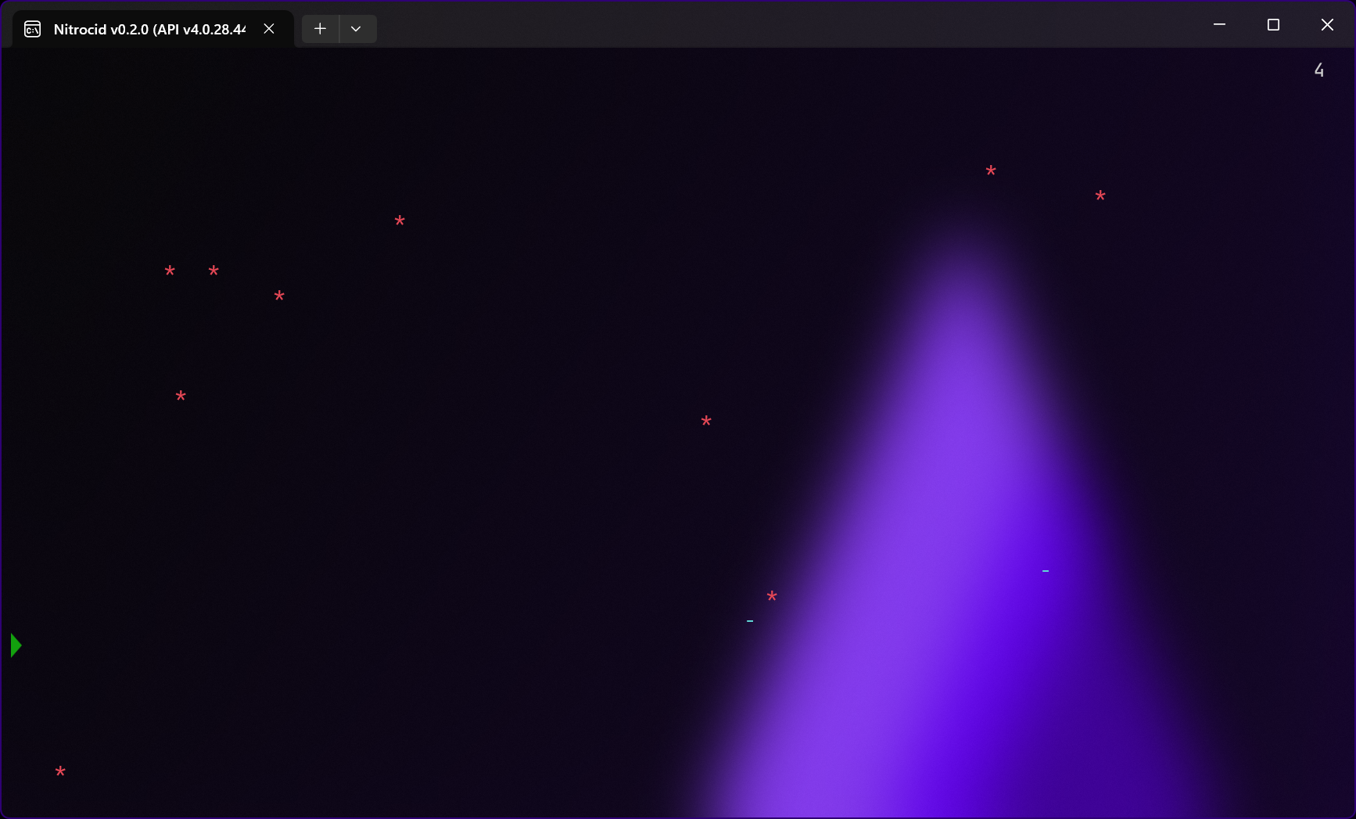The height and width of the screenshot is (819, 1356).
Task: Click the red asterisk beside the lower cyan dash
Action: [772, 597]
